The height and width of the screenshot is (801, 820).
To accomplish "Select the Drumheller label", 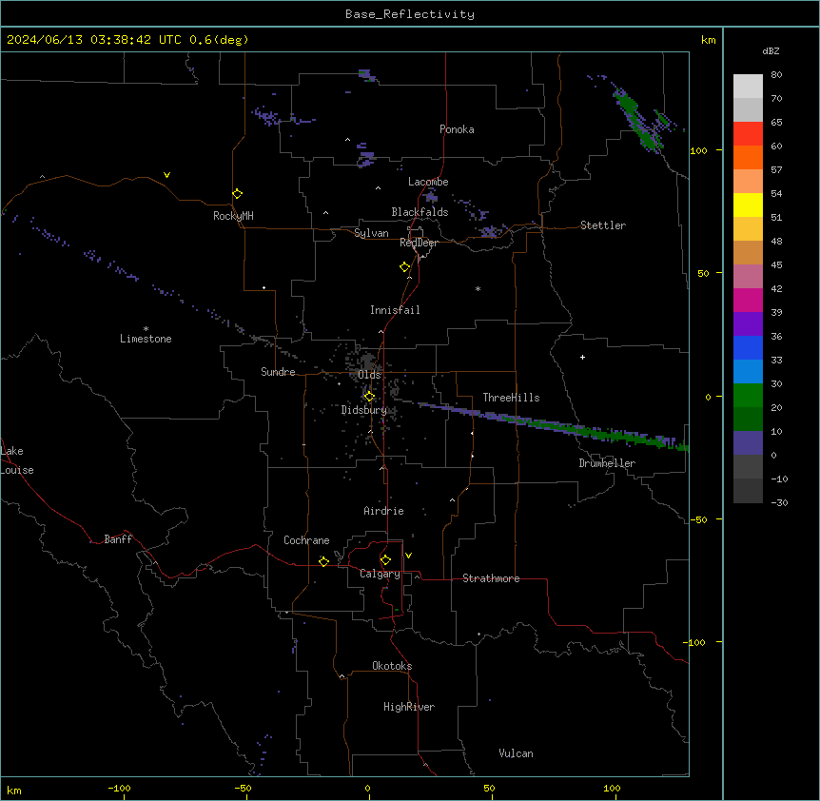I will pos(607,463).
